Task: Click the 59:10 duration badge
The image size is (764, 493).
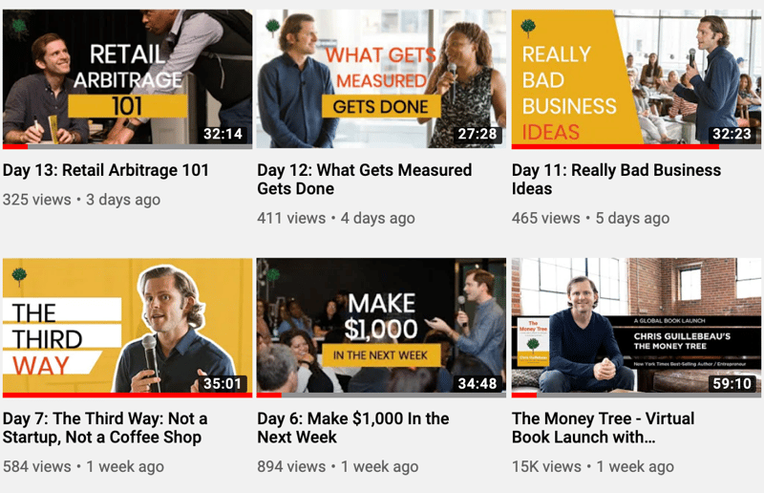Action: [732, 383]
